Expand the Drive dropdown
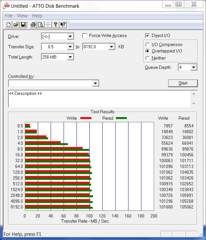This screenshot has height=240, width=206. coord(70,36)
